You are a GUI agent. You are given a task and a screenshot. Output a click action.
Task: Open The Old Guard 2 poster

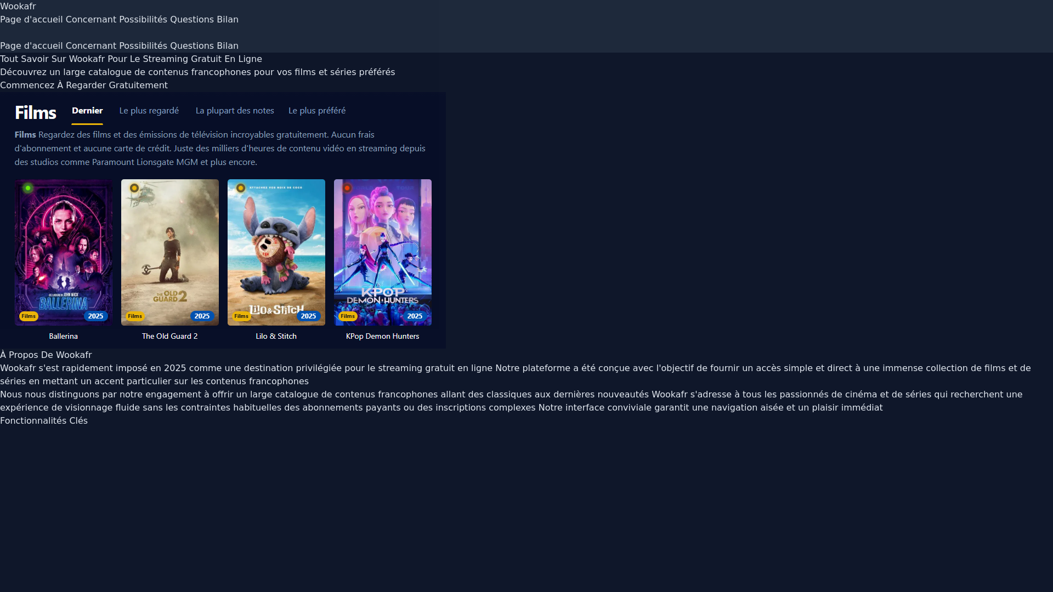click(x=170, y=252)
